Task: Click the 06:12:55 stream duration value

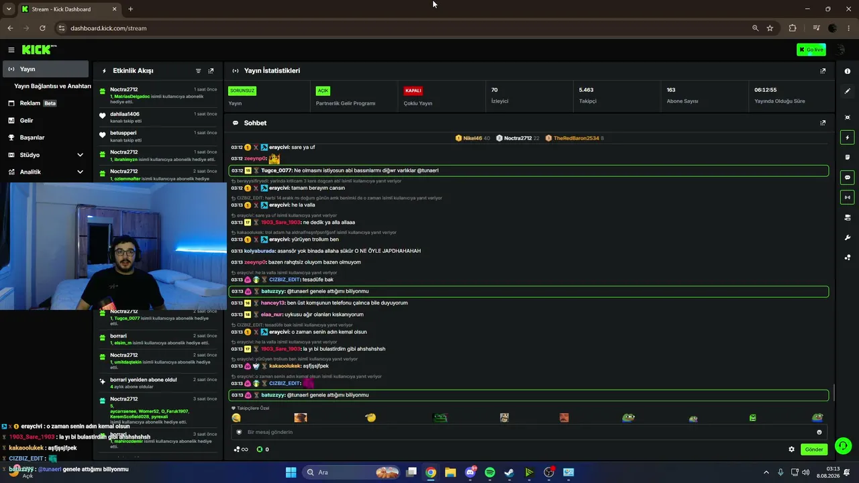Action: (765, 90)
